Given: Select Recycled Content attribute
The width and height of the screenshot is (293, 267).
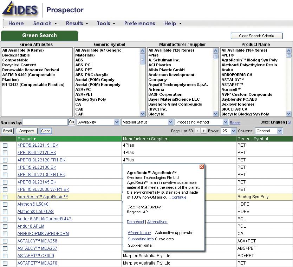Looking at the screenshot, I should 19,65.
